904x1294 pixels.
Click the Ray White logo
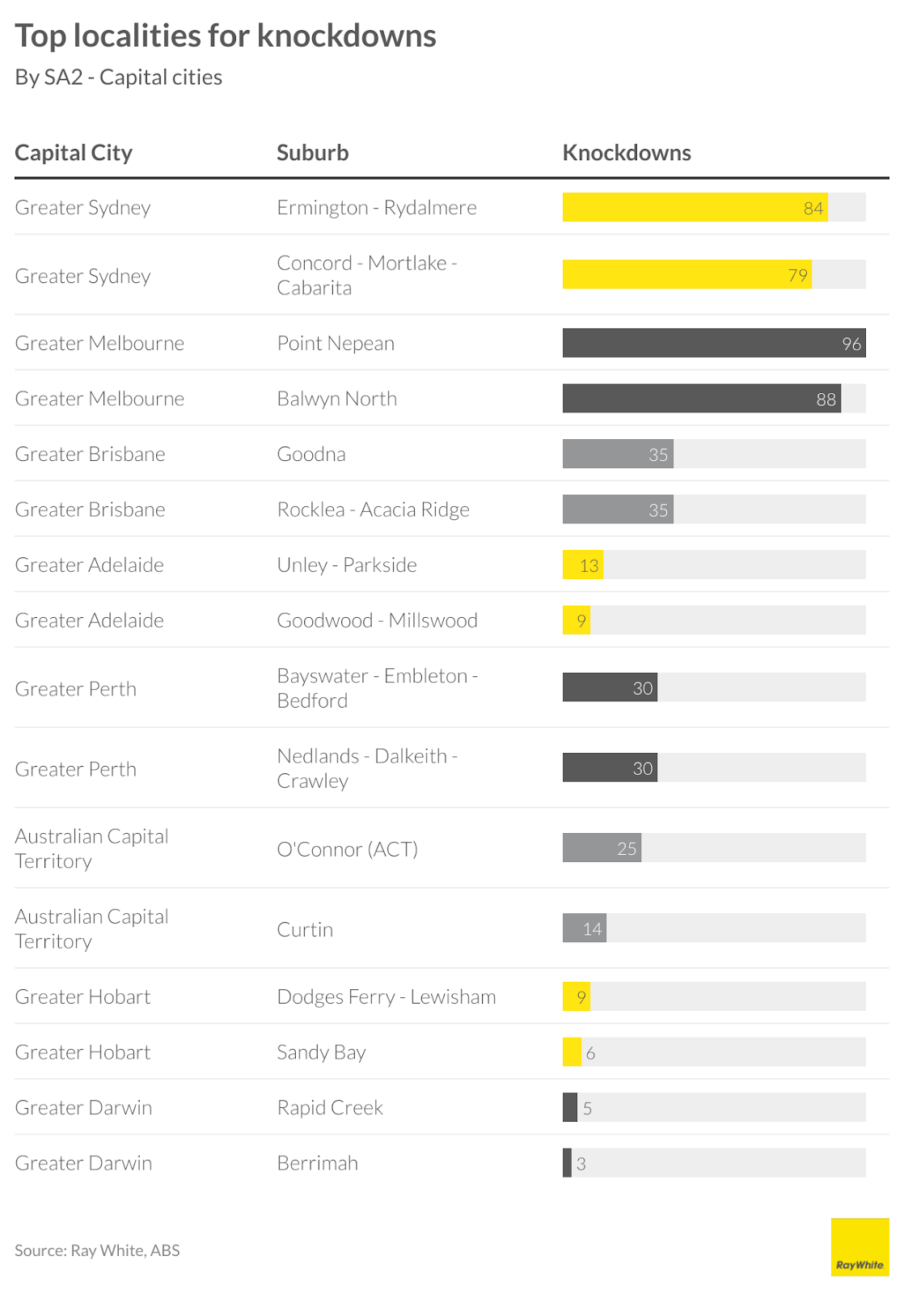point(860,1247)
